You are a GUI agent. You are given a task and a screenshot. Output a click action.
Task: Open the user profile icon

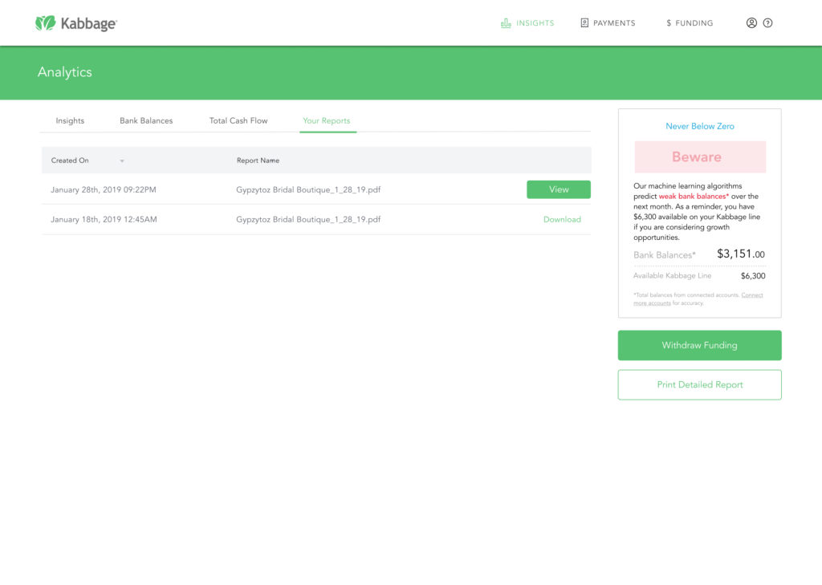[751, 23]
